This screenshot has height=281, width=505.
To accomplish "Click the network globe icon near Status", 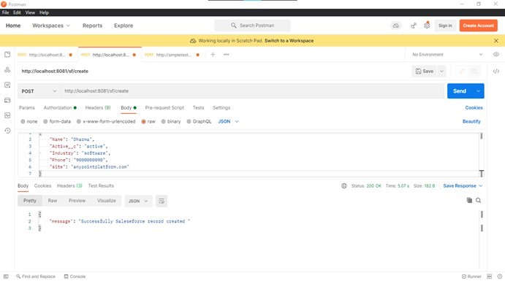I will click(x=344, y=186).
